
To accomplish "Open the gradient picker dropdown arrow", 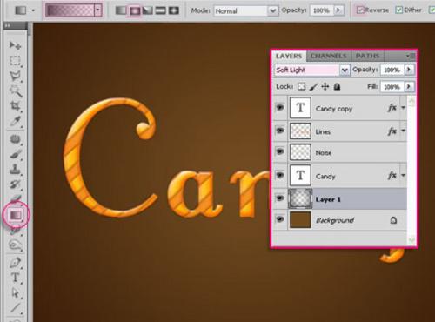I will 97,10.
